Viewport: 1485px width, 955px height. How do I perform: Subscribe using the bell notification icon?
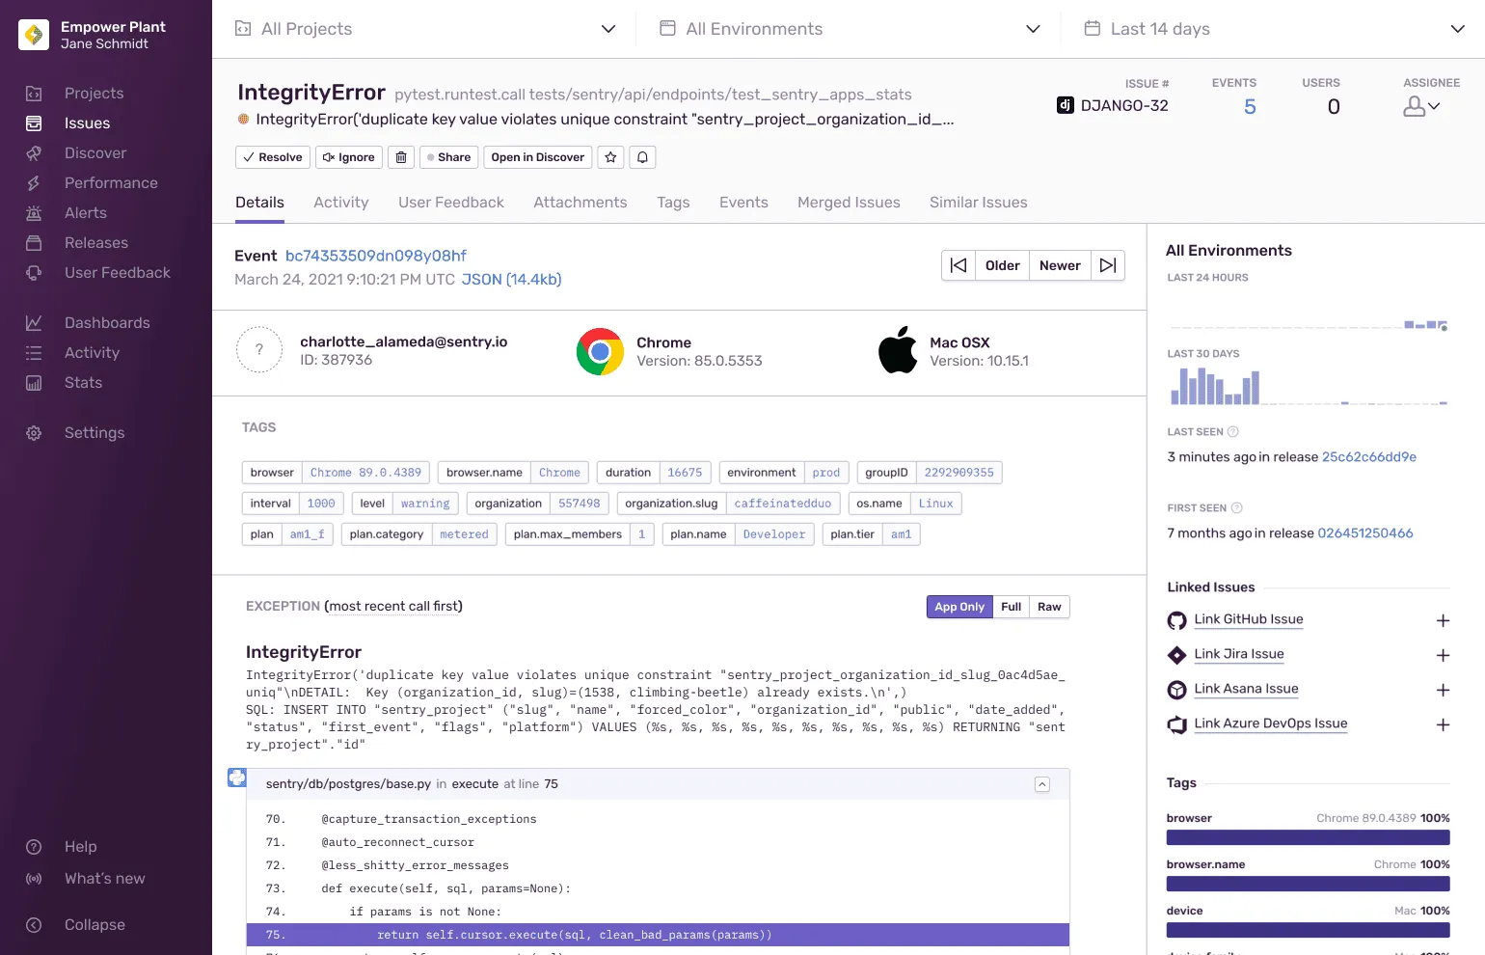(x=643, y=157)
